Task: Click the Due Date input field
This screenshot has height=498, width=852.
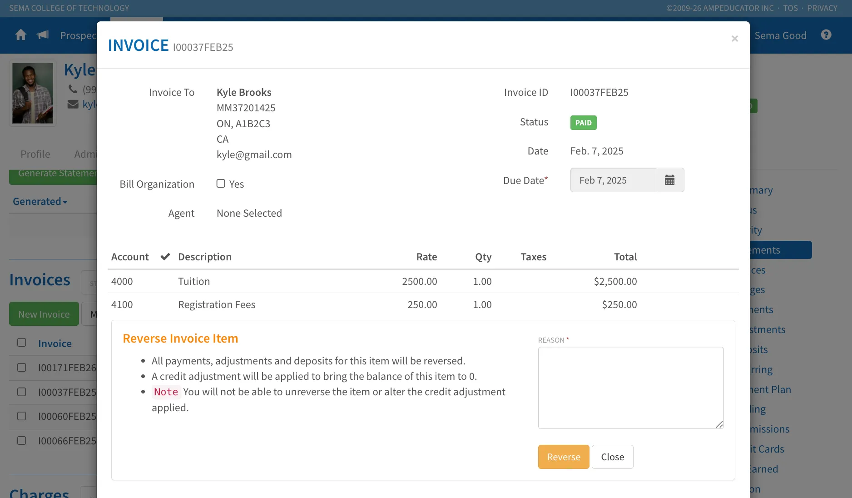Action: click(613, 180)
